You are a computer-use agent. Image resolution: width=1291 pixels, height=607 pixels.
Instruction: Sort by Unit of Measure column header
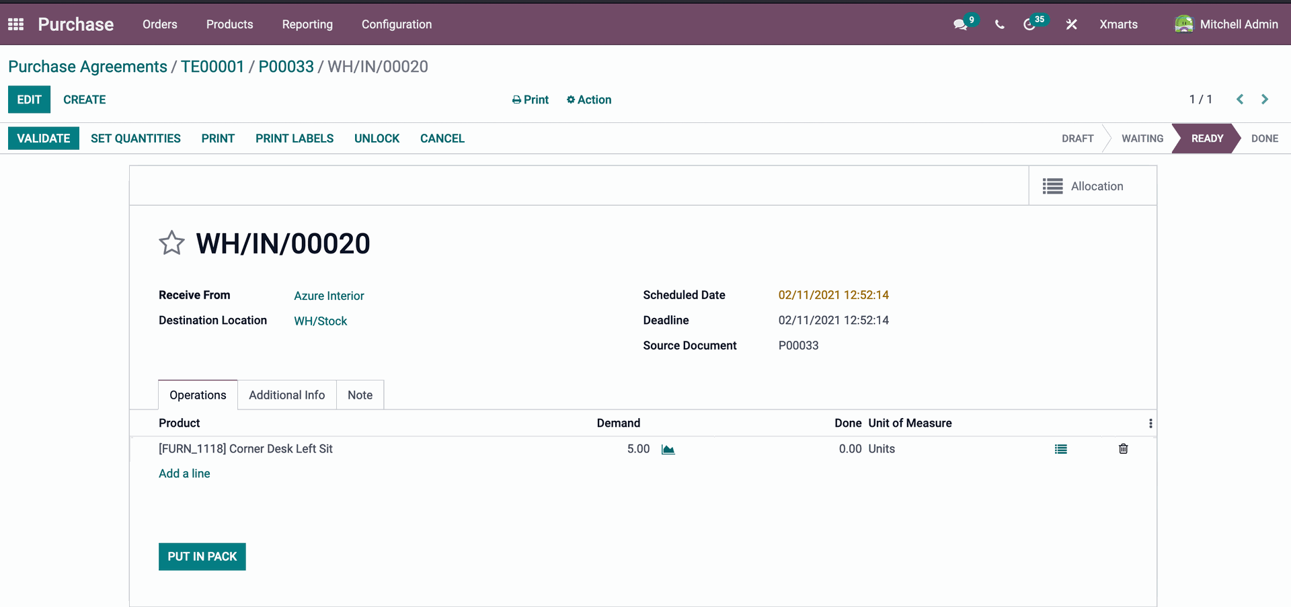coord(910,423)
